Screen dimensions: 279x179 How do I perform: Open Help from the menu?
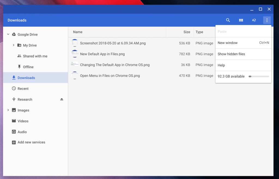point(221,65)
